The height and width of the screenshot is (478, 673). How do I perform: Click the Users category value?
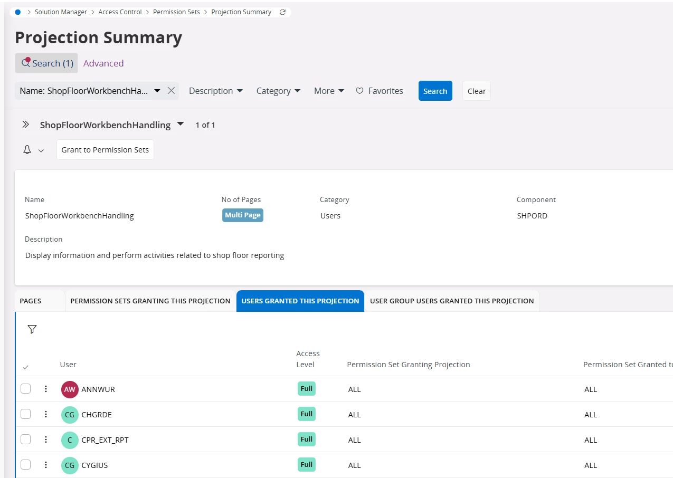(330, 216)
